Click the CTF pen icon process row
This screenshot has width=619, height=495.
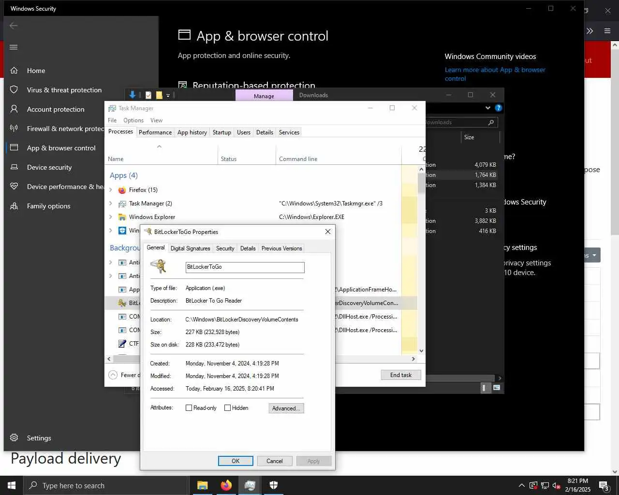[x=122, y=344]
